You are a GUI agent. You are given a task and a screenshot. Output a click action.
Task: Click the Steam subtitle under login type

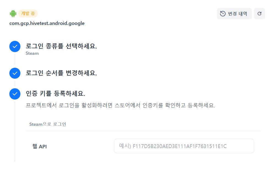pos(32,53)
